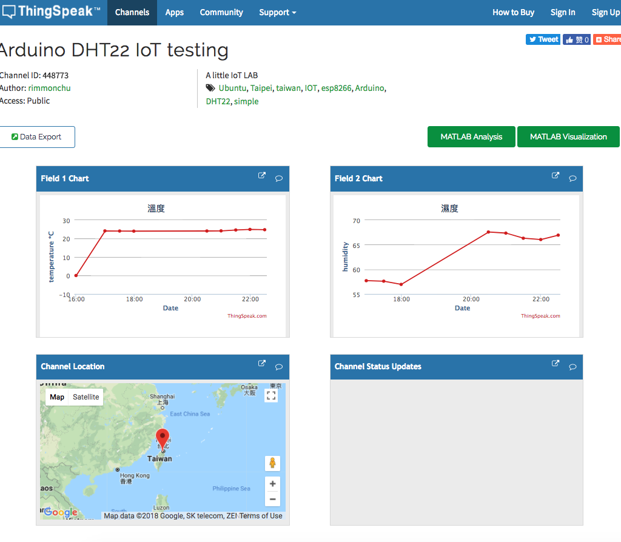Open comments on Field 1 Chart
The image size is (621, 542).
point(279,178)
